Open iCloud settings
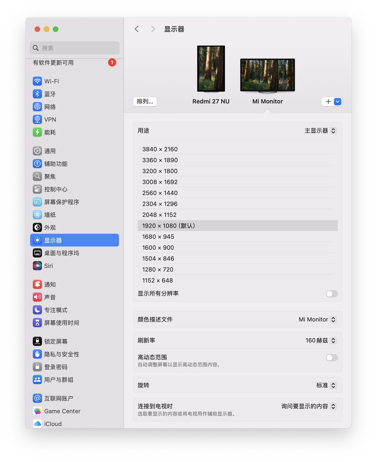377x462 pixels. pos(52,423)
